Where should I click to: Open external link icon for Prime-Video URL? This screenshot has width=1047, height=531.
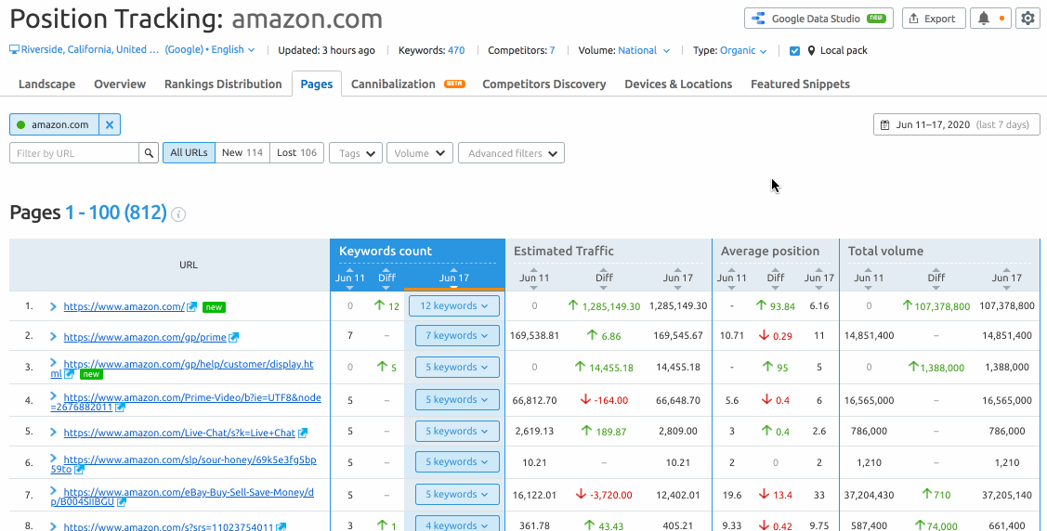(120, 407)
